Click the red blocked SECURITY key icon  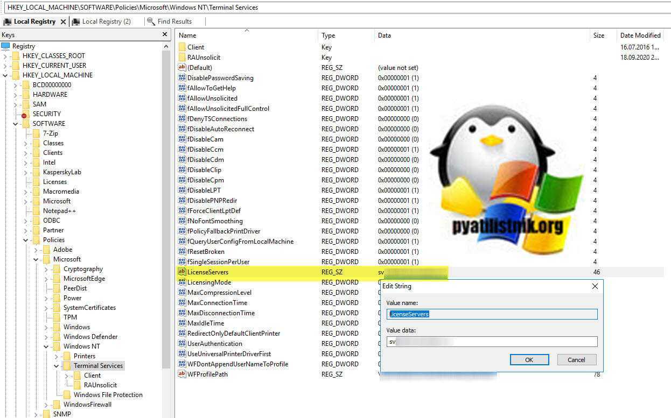[24, 115]
